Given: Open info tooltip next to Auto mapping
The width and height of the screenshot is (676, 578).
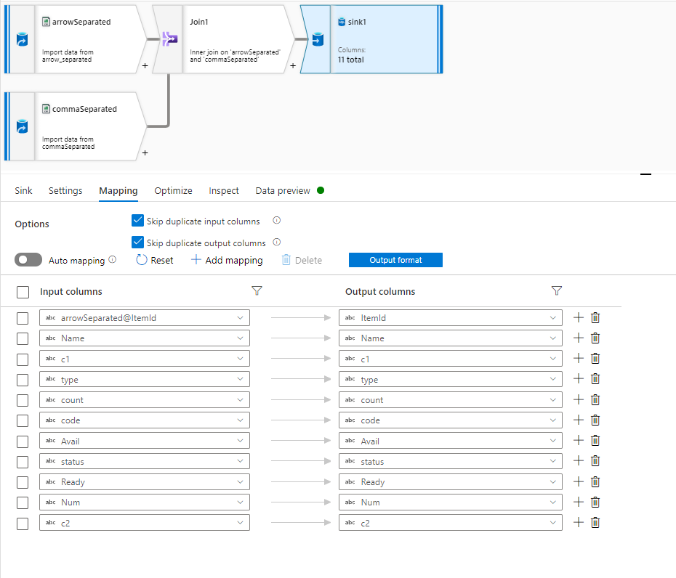Looking at the screenshot, I should pyautogui.click(x=113, y=259).
